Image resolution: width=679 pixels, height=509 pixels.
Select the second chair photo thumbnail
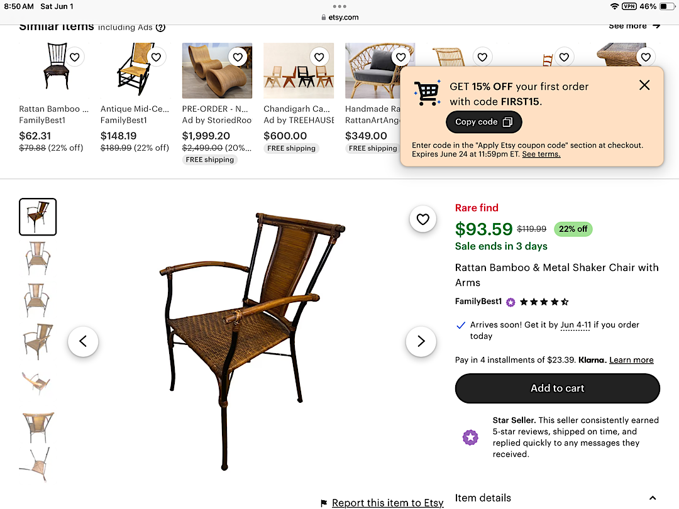click(x=38, y=258)
